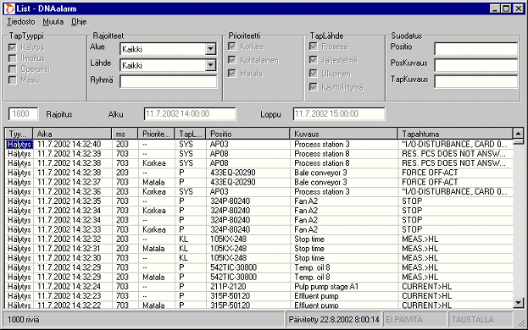Click 'STOP' event in 14:32:33 row
This screenshot has height=330, width=528.
[412, 229]
